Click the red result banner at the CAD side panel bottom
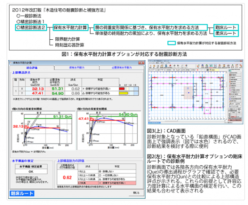Screen dimensions: 248x205 235,120
